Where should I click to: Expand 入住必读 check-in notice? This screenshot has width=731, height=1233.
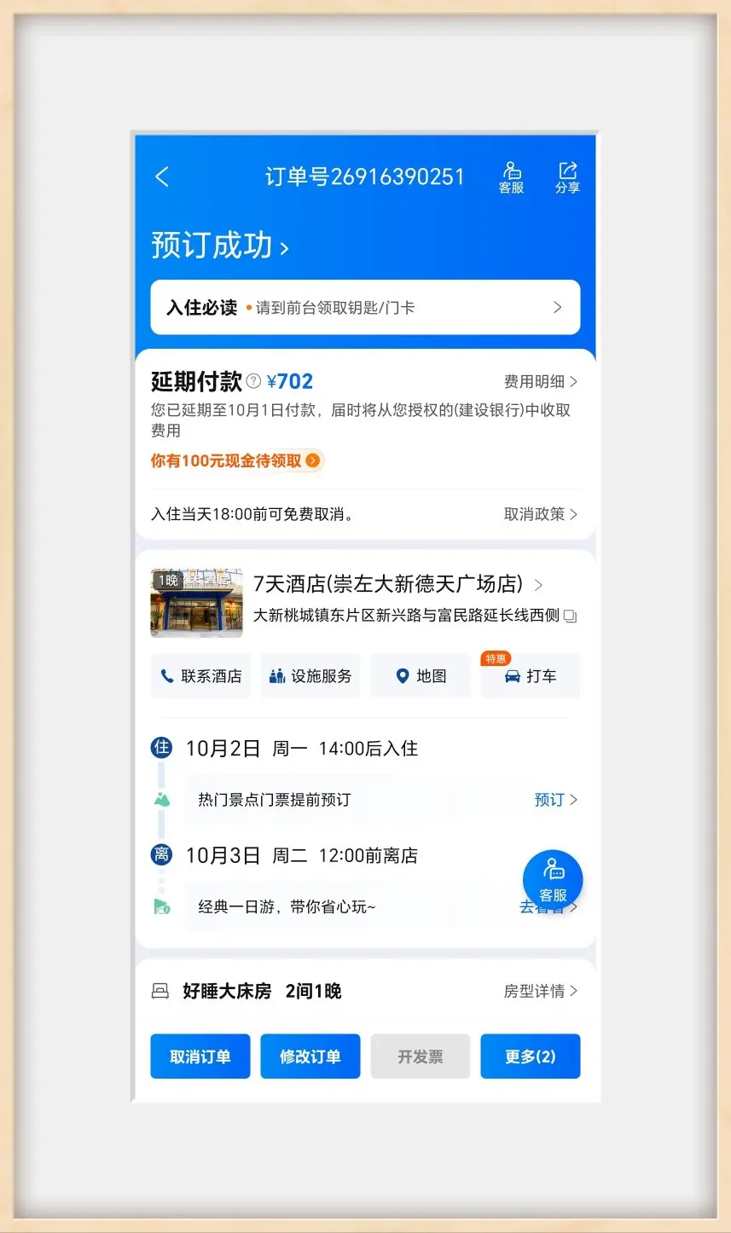click(x=365, y=308)
